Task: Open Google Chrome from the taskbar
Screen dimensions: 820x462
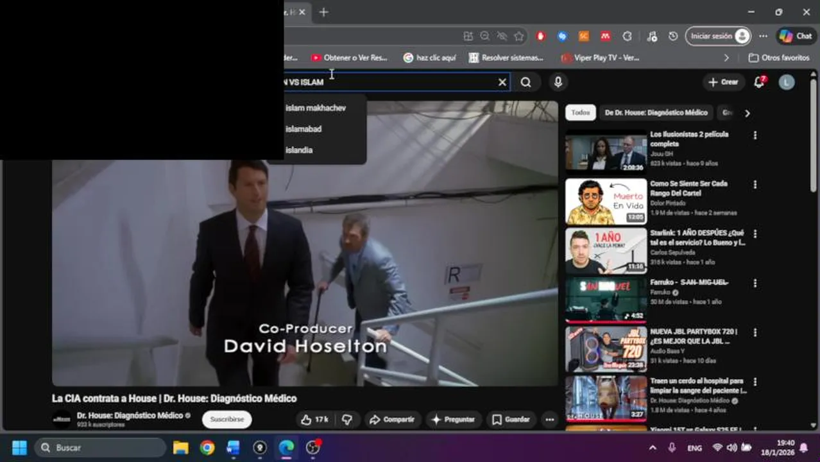Action: [x=207, y=447]
